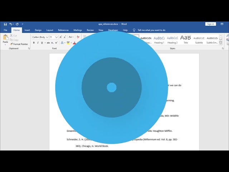Viewport: 229px width, 172px height.
Task: Increase font size with grow font icon
Action: point(61,37)
